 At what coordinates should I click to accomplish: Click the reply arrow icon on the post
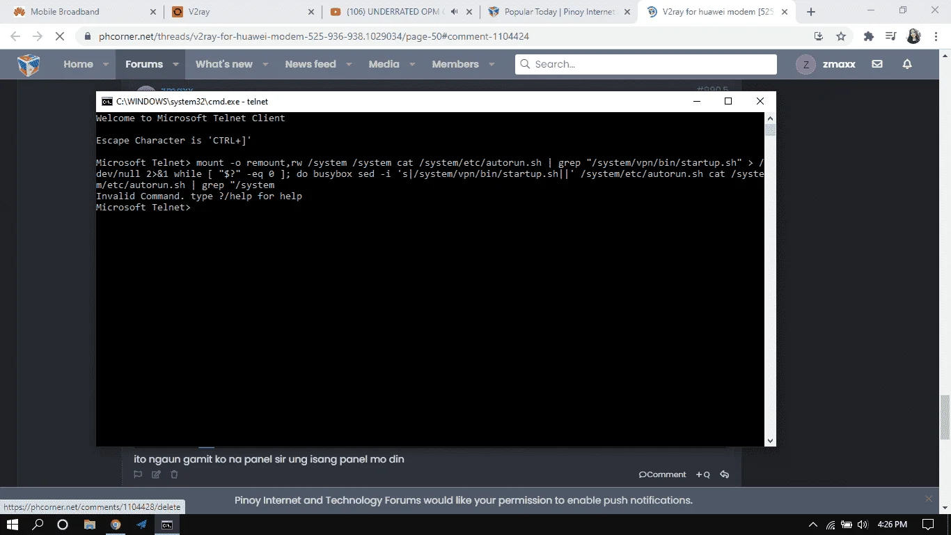(x=725, y=474)
